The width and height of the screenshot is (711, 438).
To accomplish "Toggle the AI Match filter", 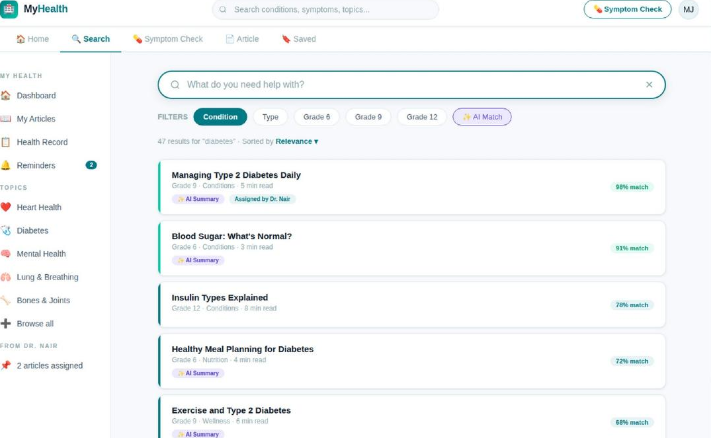I will click(482, 117).
